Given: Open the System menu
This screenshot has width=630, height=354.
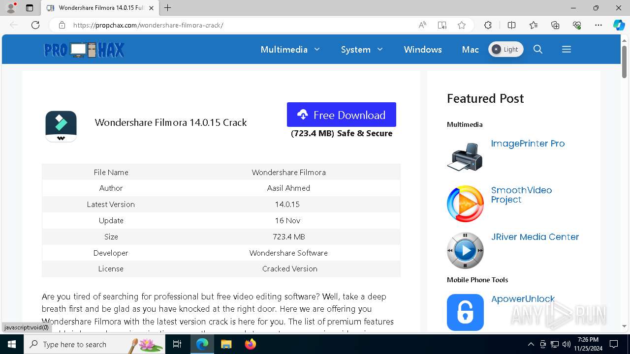Looking at the screenshot, I should click(355, 50).
